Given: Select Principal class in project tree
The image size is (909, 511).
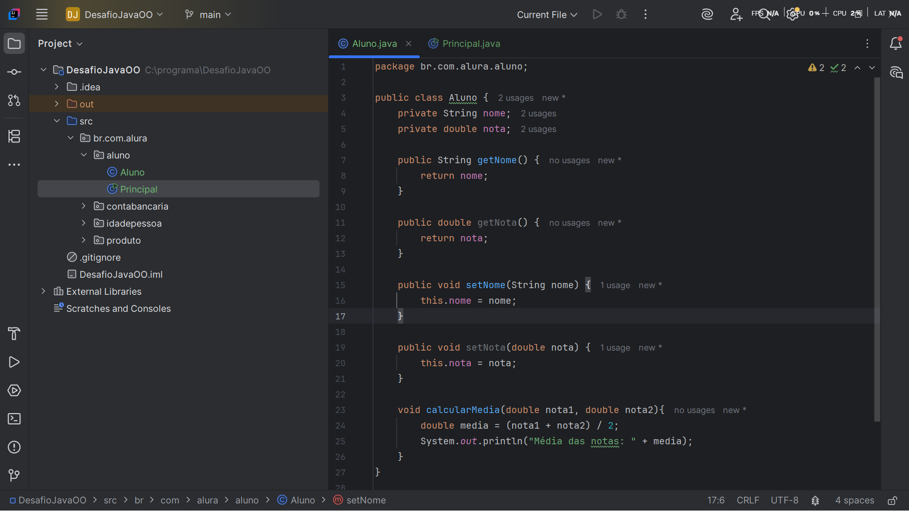Looking at the screenshot, I should tap(132, 189).
